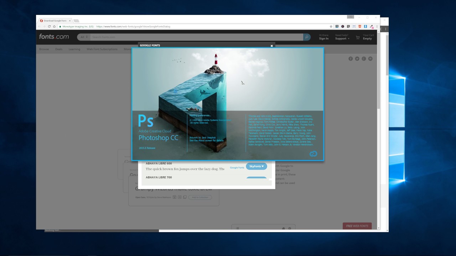The image size is (456, 256).
Task: Click the Artwork by Jack Usephot text
Action: pyautogui.click(x=202, y=138)
